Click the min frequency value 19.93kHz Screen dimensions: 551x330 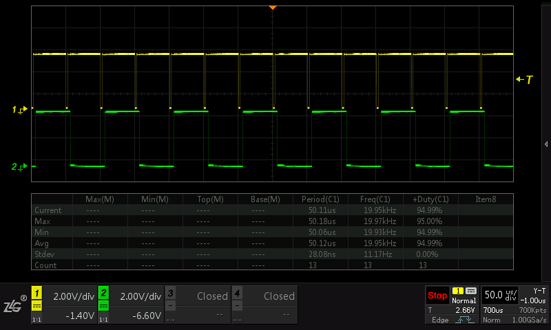coord(380,232)
